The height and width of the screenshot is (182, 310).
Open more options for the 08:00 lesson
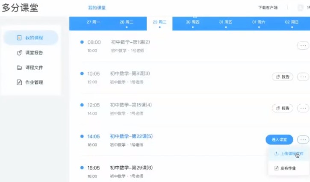[303, 45]
